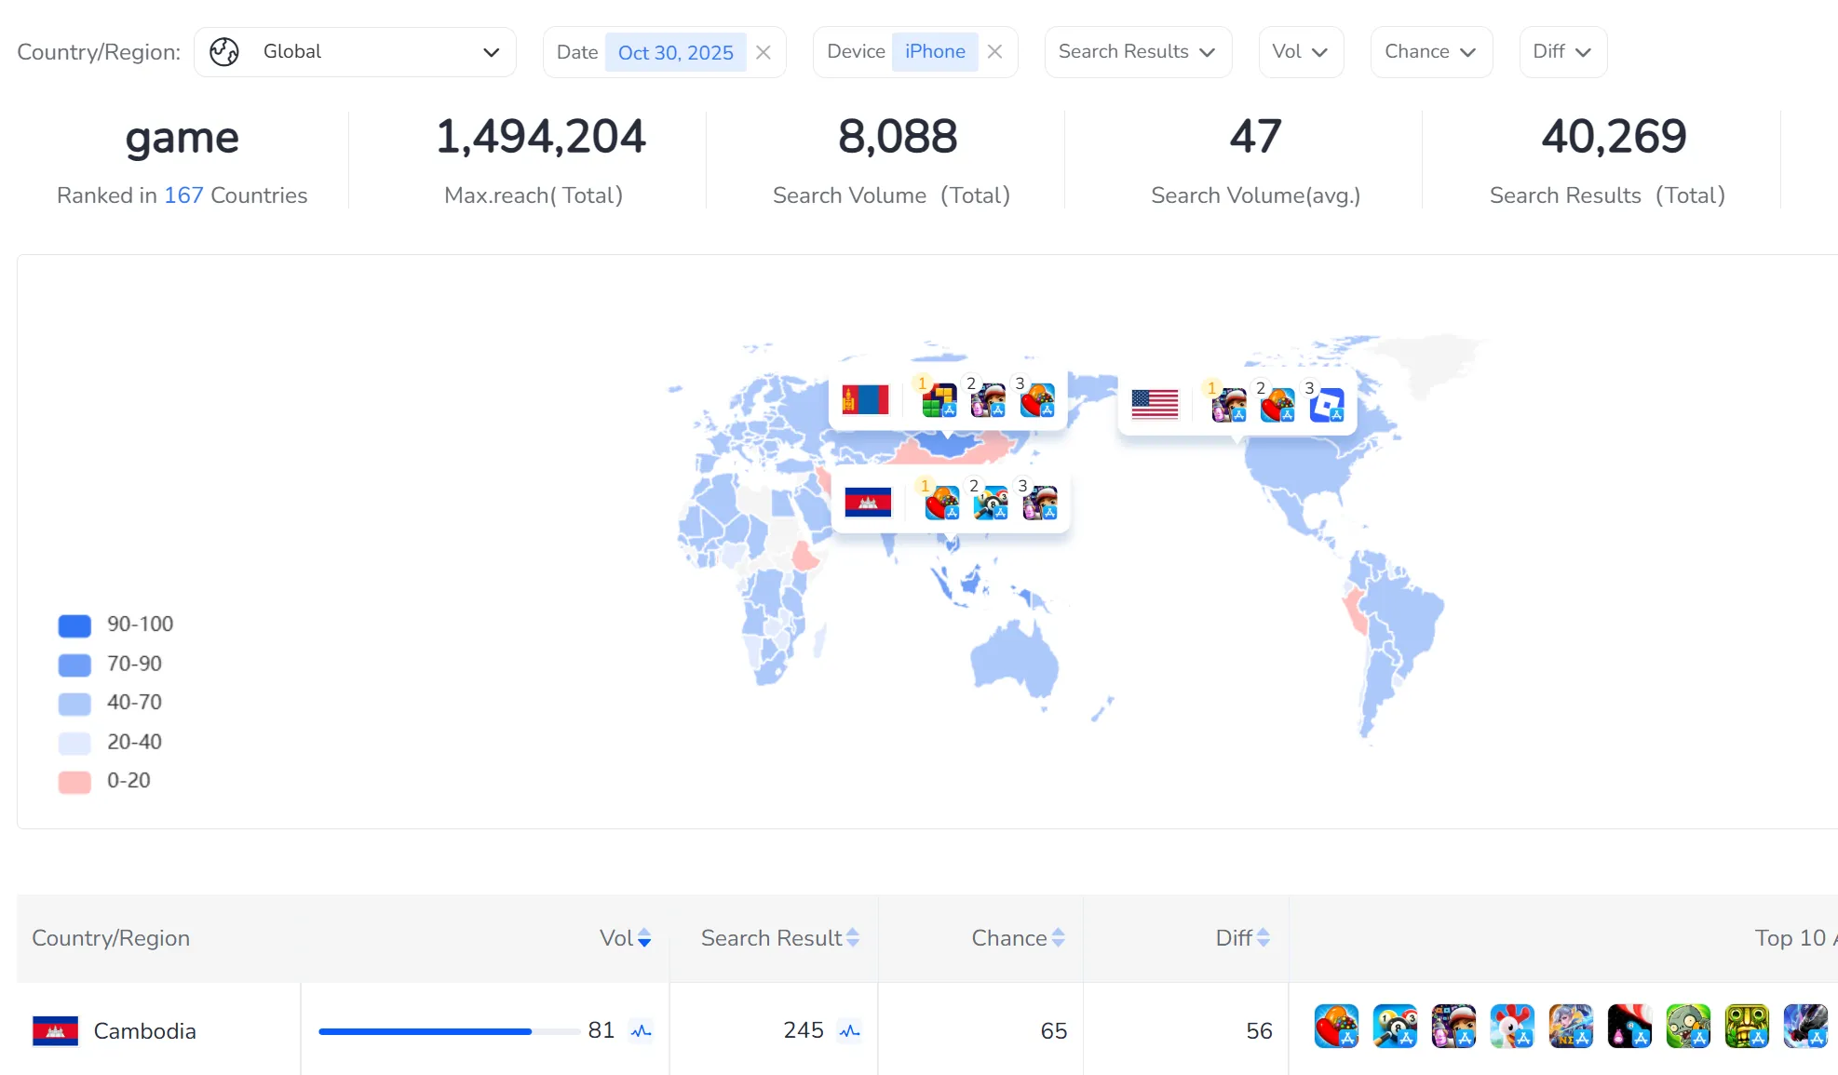1838x1075 pixels.
Task: Click the United States flag on map popup
Action: tap(1155, 404)
